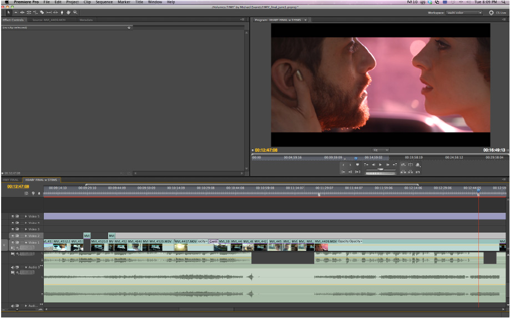Expand the Video 3 track
This screenshot has width=510, height=318.
(26, 229)
